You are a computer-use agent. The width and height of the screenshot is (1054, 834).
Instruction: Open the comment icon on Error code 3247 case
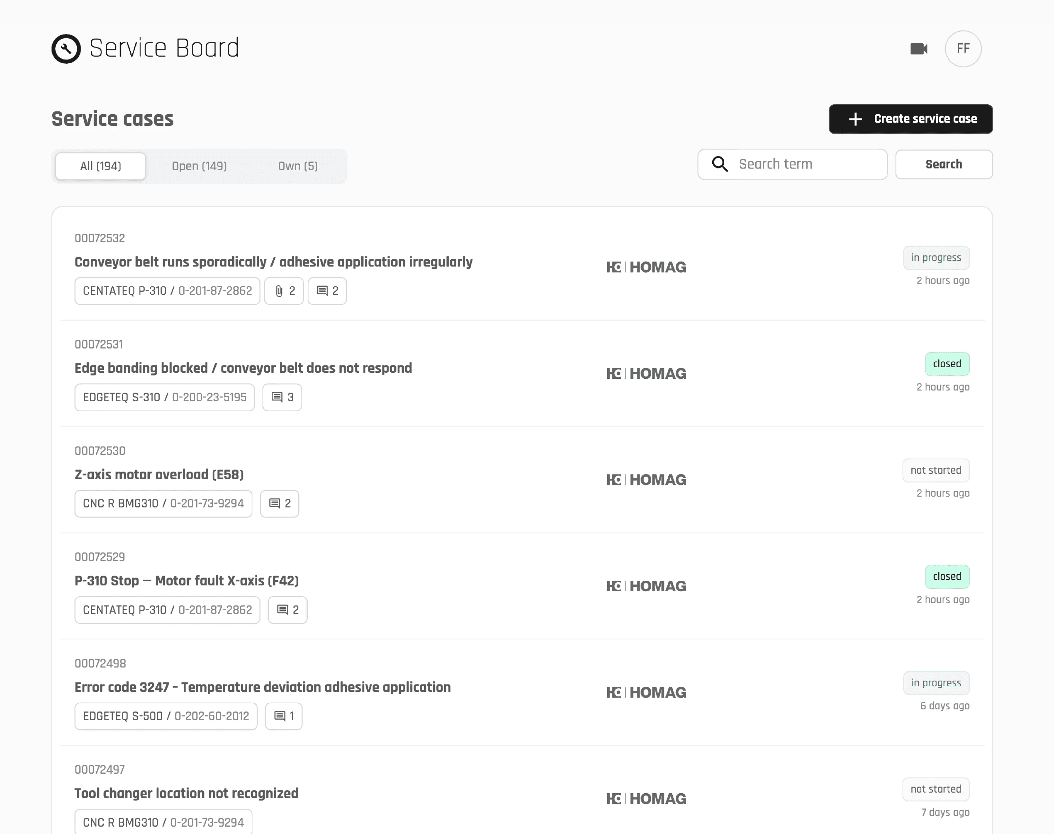pos(283,716)
